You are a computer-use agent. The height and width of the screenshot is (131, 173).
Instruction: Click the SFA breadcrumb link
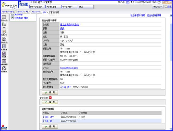(x=44, y=12)
